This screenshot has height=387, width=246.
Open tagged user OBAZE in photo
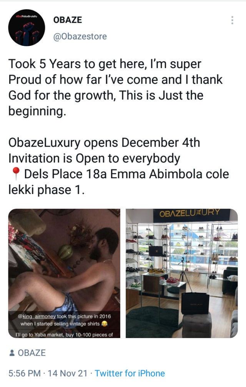(x=32, y=353)
